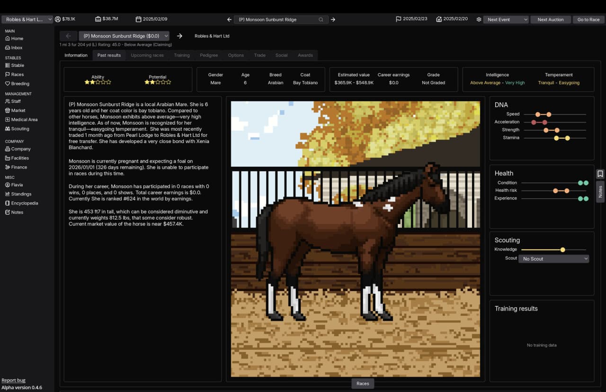Click the settings gear icon
This screenshot has width=606, height=392.
tap(479, 19)
